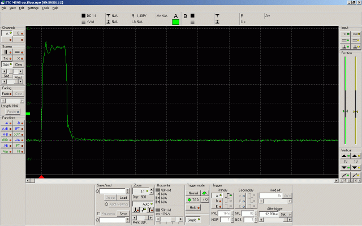Viewport: 362px width, 226px height.
Task: Select Normal trigger mode
Action: (x=193, y=193)
